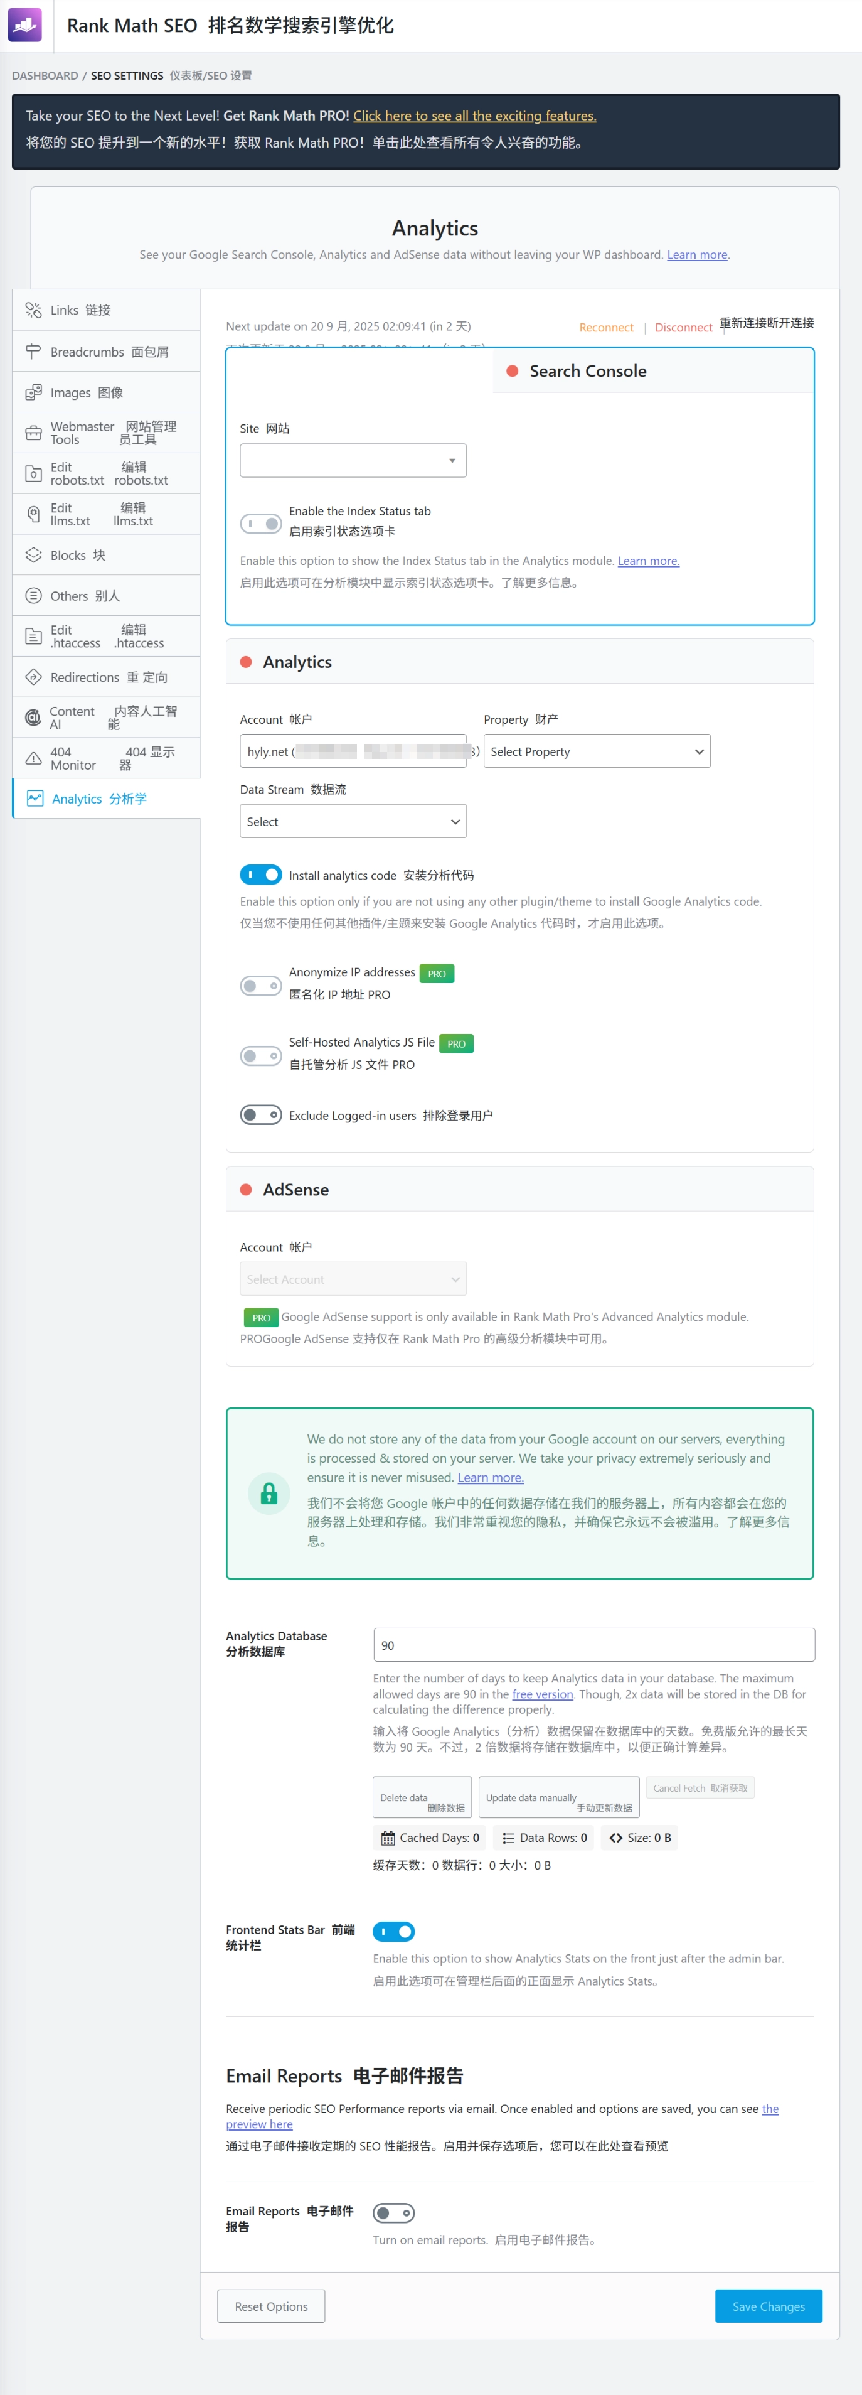Click the free version link

coord(543,1694)
